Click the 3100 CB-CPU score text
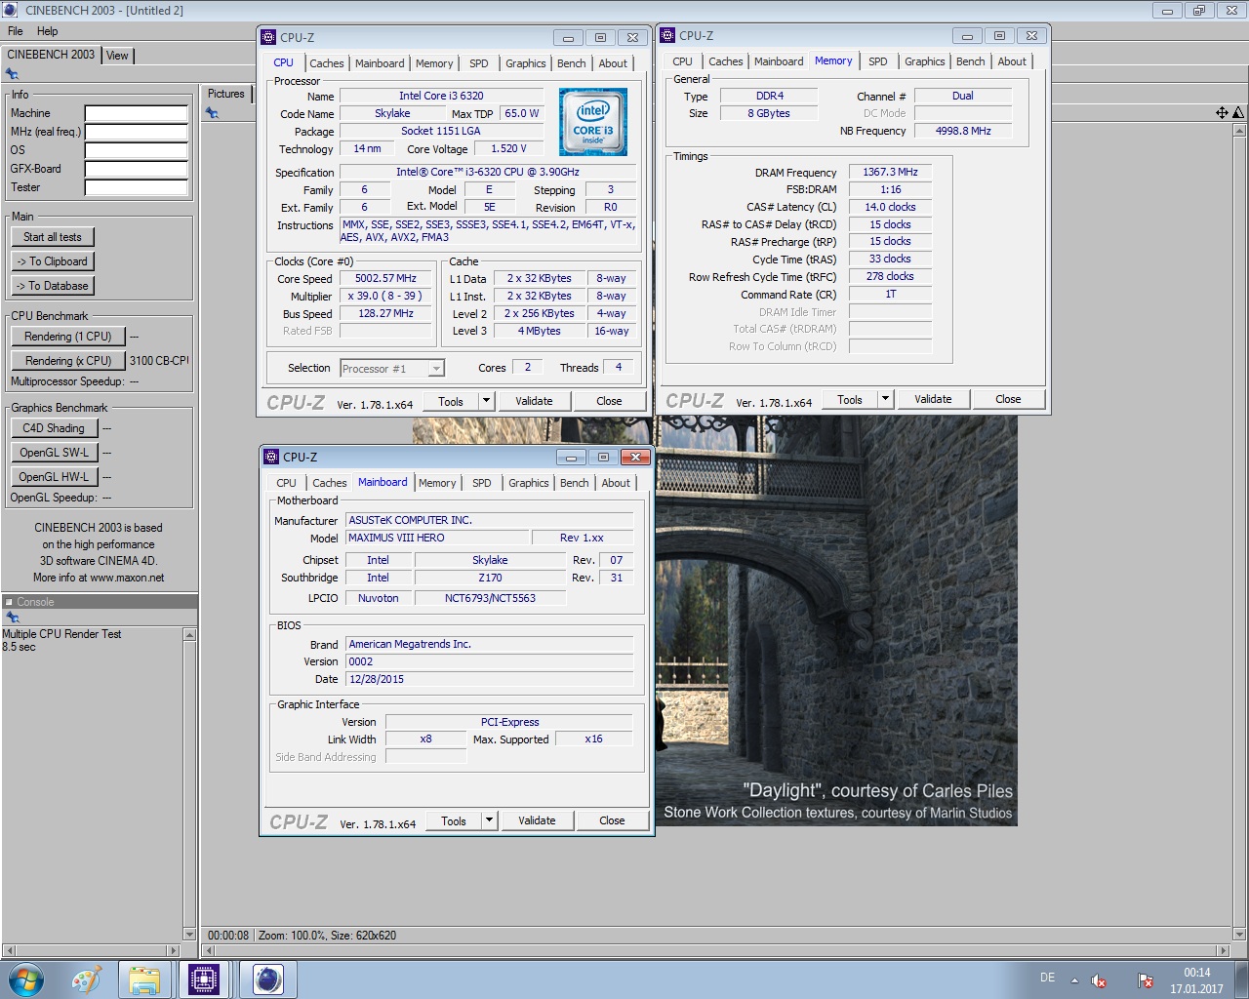The image size is (1249, 999). pyautogui.click(x=159, y=361)
